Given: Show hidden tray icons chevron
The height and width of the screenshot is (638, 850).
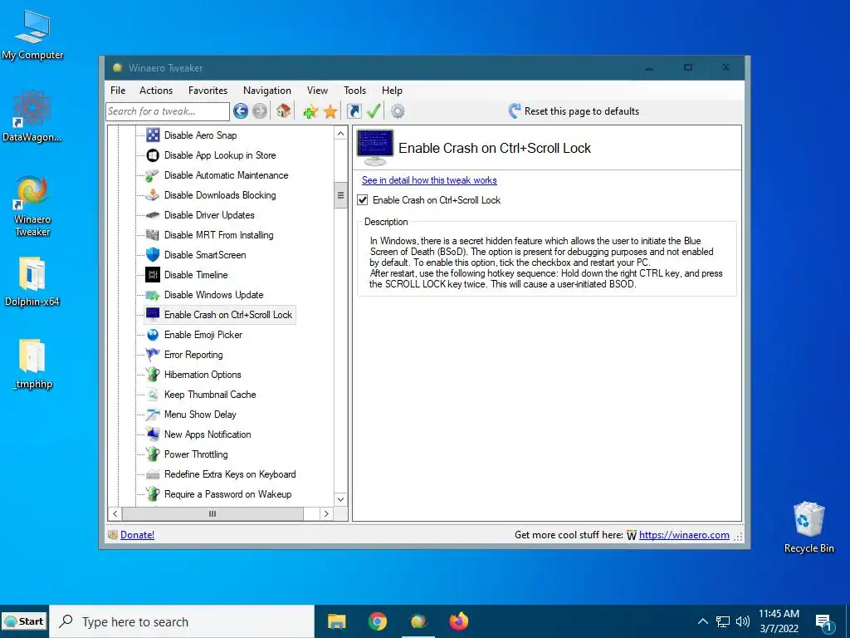Looking at the screenshot, I should (x=702, y=621).
